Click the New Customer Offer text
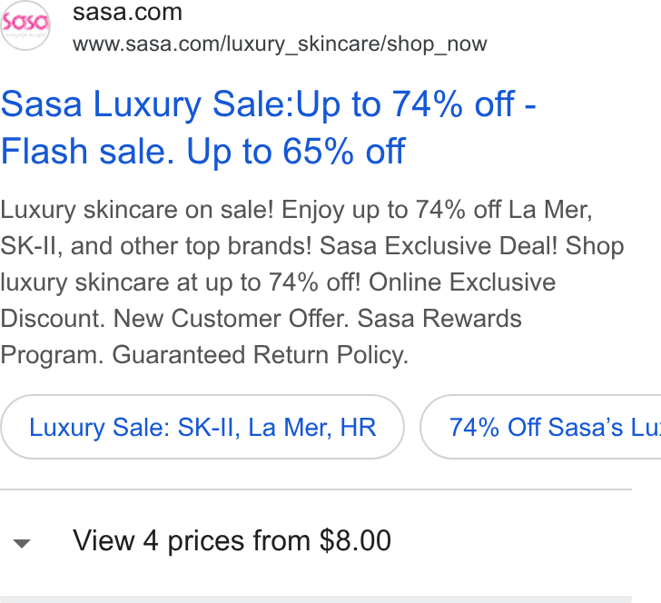This screenshot has height=603, width=661. click(x=231, y=318)
